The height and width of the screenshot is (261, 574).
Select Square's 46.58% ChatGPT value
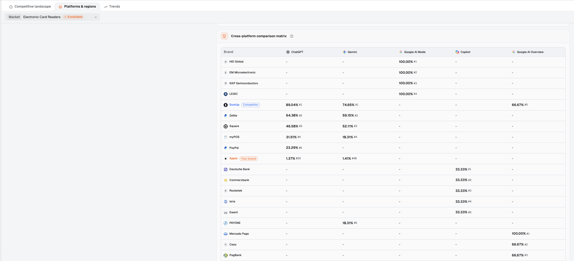[292, 126]
